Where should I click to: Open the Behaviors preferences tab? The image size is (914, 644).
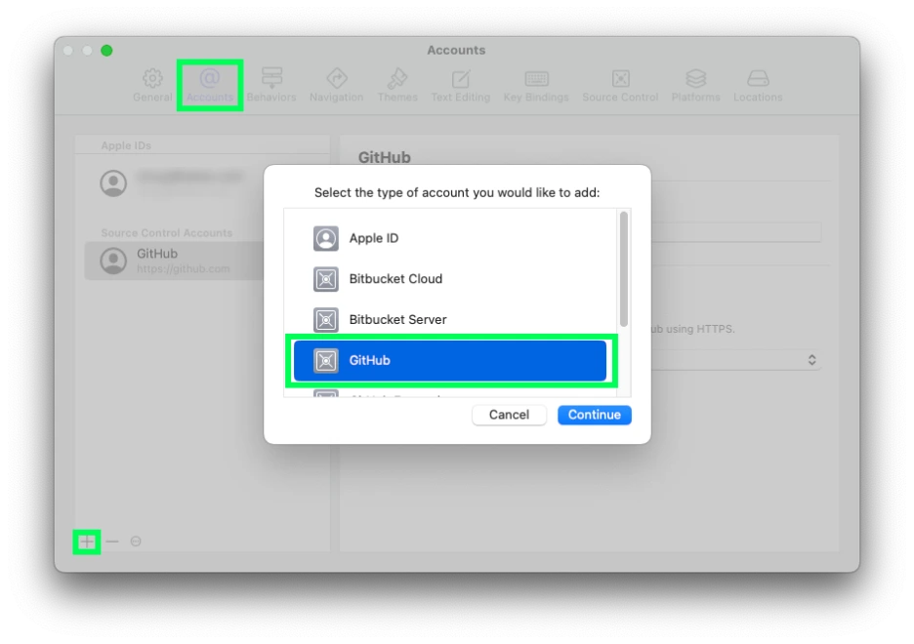click(271, 85)
